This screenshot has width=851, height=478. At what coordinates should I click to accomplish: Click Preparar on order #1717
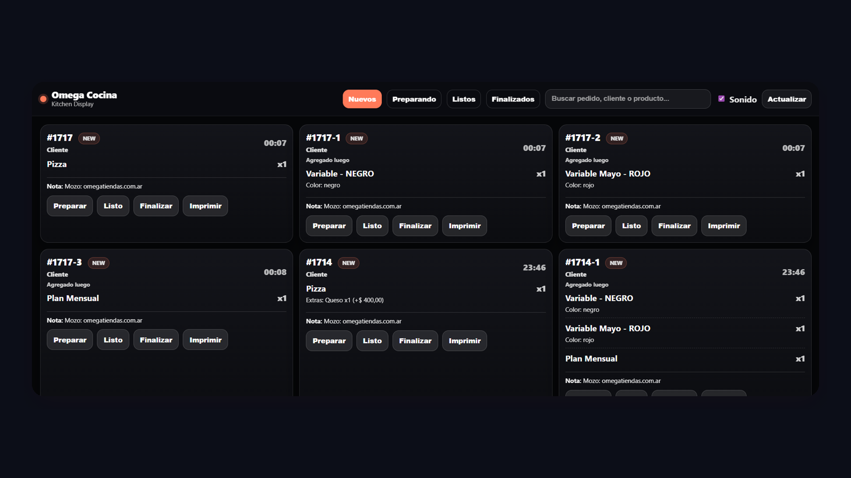coord(70,206)
